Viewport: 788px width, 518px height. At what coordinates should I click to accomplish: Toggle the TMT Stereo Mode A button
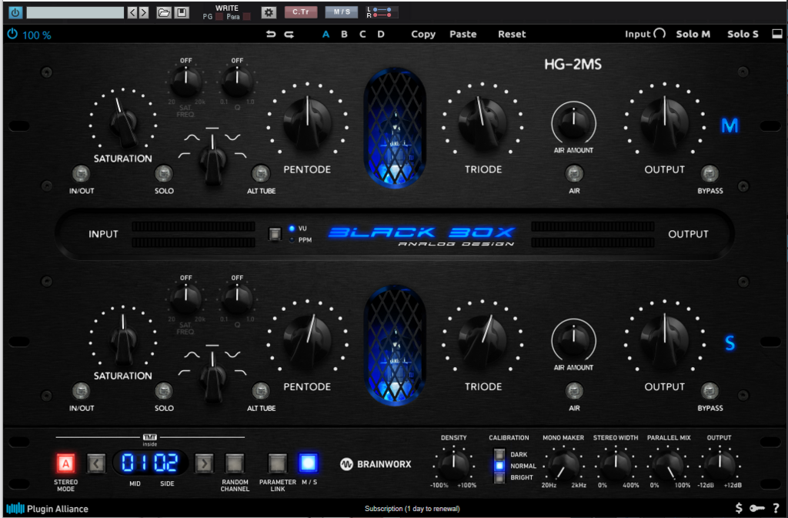point(65,463)
